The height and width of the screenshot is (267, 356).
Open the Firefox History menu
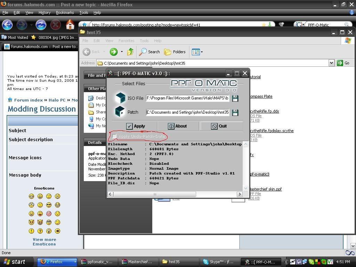44,13
